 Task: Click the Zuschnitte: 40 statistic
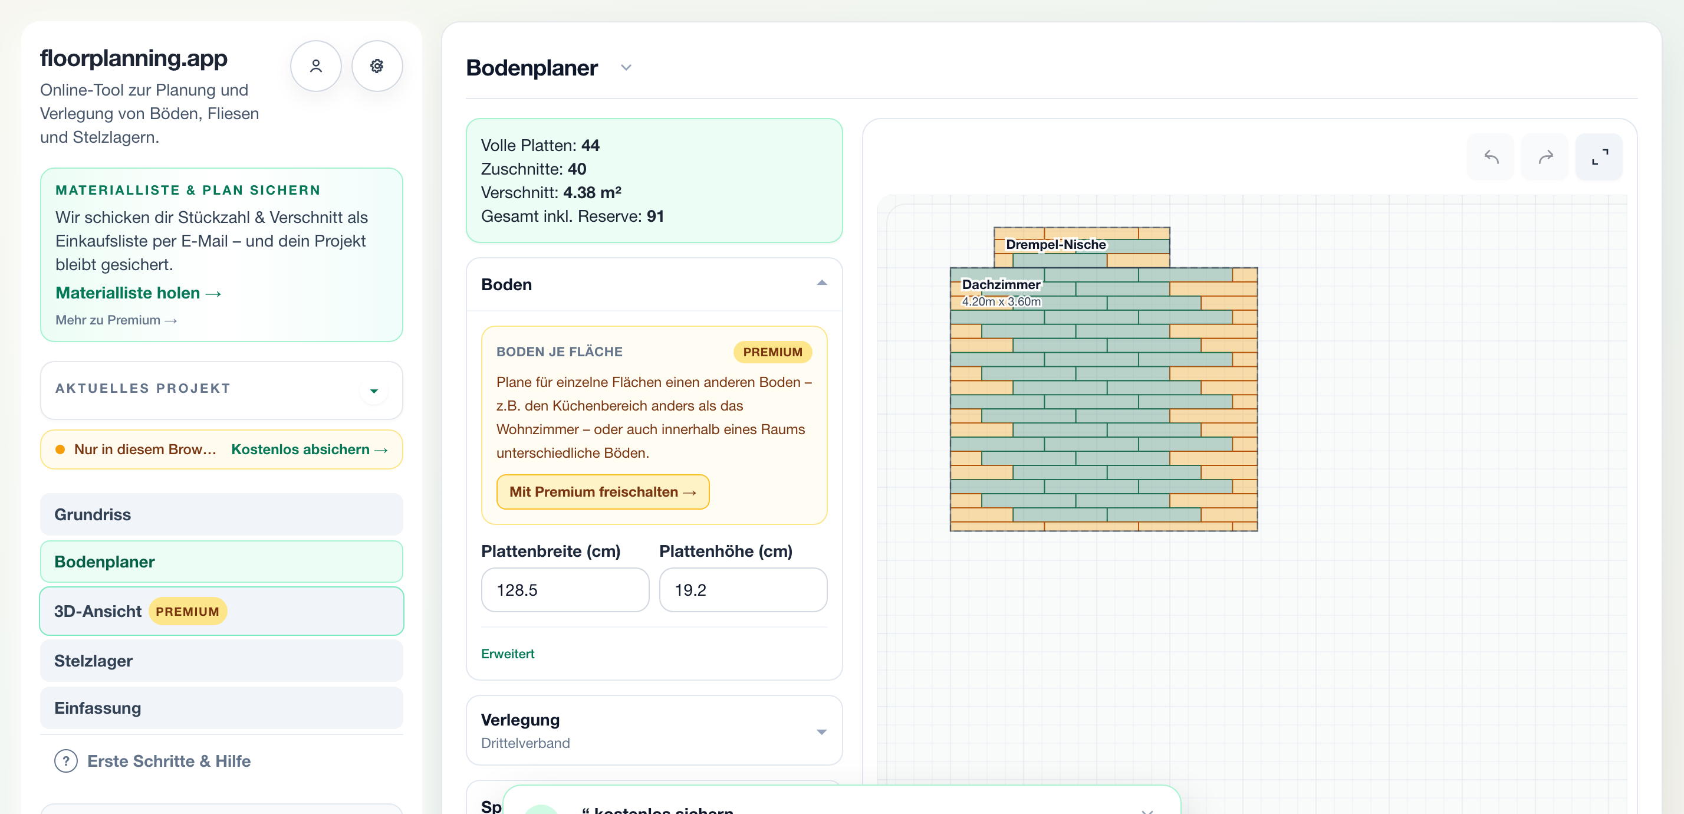(x=534, y=169)
